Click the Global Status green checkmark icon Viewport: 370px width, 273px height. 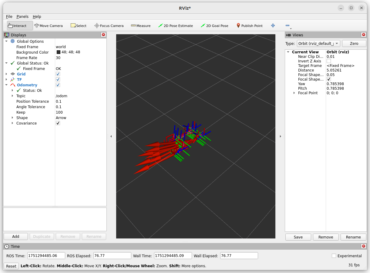12,63
